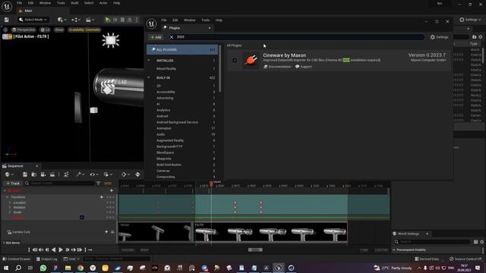Viewport: 486px width, 273px height.
Task: Click the Chrome icon in Windows taskbar
Action: point(80,268)
